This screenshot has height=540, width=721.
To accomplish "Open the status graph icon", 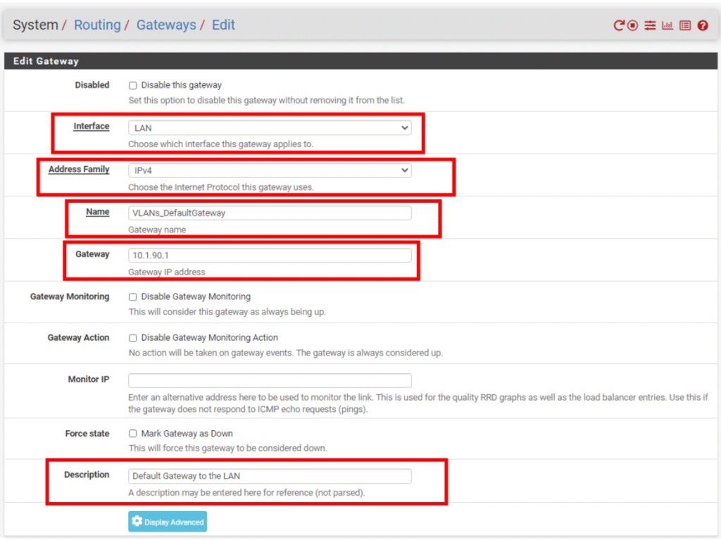I will (667, 25).
